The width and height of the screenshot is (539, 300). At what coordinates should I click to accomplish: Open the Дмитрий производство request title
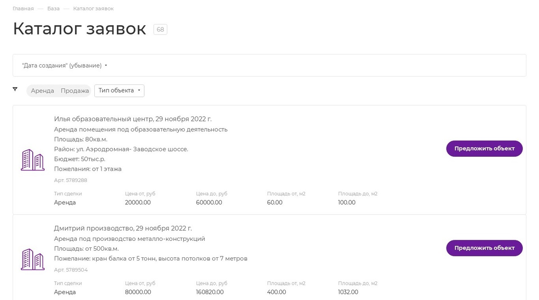pyautogui.click(x=123, y=228)
